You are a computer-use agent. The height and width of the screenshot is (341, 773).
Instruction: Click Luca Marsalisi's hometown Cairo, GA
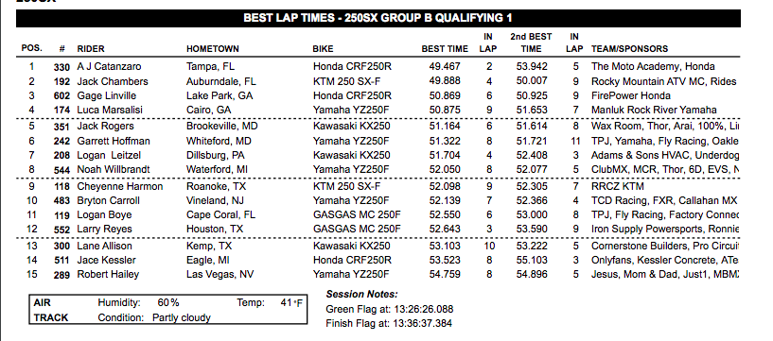208,110
